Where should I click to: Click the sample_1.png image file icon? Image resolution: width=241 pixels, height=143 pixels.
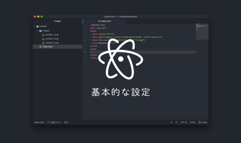(x=43, y=35)
